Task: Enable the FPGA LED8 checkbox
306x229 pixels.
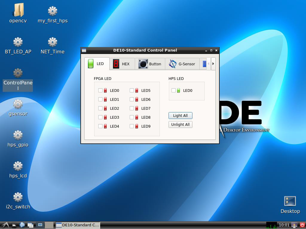Action: [x=132, y=117]
